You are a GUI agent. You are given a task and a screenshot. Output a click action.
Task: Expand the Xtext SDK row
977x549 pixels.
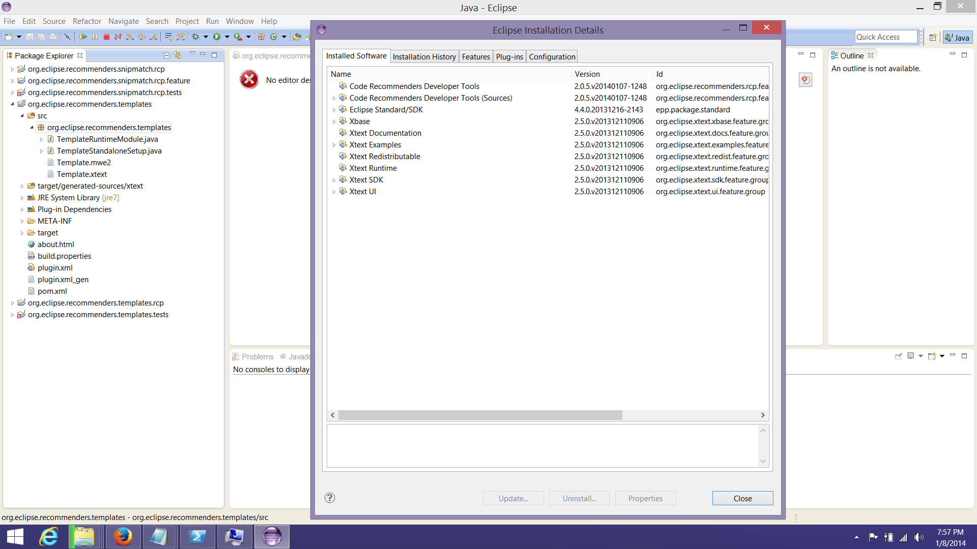click(x=334, y=180)
